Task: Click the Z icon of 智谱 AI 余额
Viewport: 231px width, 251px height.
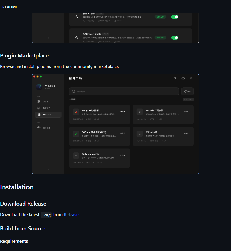Action: 140,134
